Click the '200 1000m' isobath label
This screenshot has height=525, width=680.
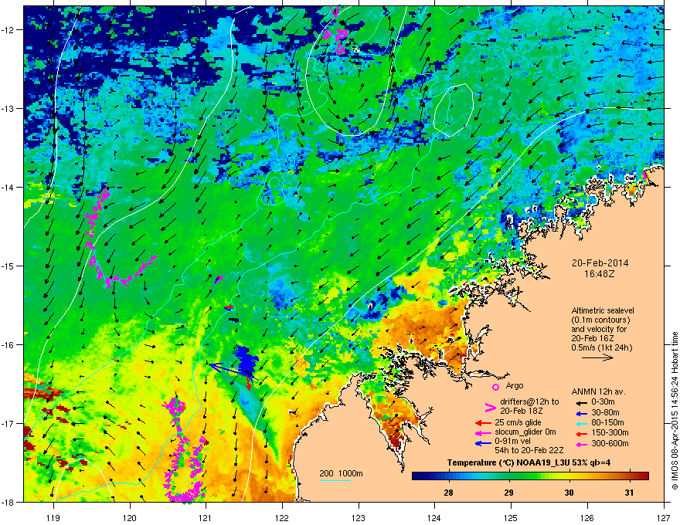[341, 473]
